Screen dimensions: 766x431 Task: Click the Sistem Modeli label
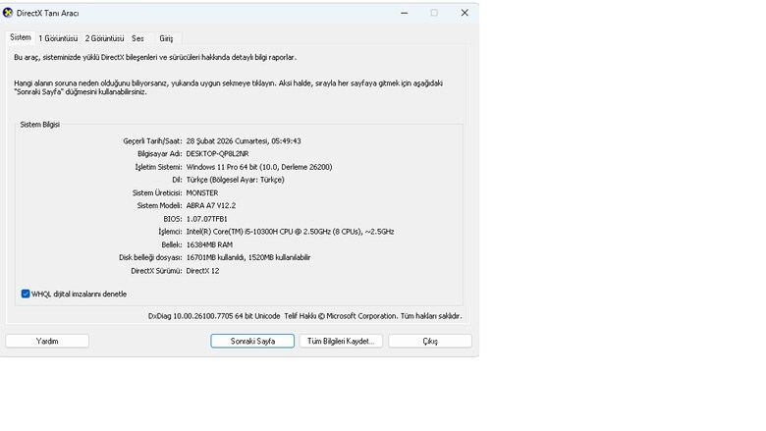(x=159, y=205)
